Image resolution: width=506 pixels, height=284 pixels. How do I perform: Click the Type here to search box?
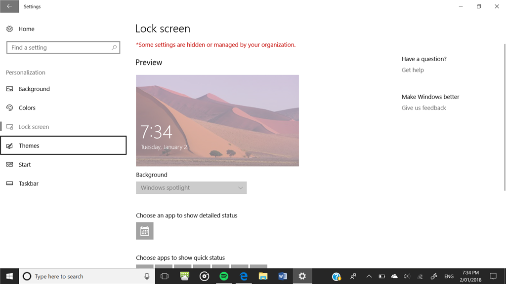click(87, 276)
